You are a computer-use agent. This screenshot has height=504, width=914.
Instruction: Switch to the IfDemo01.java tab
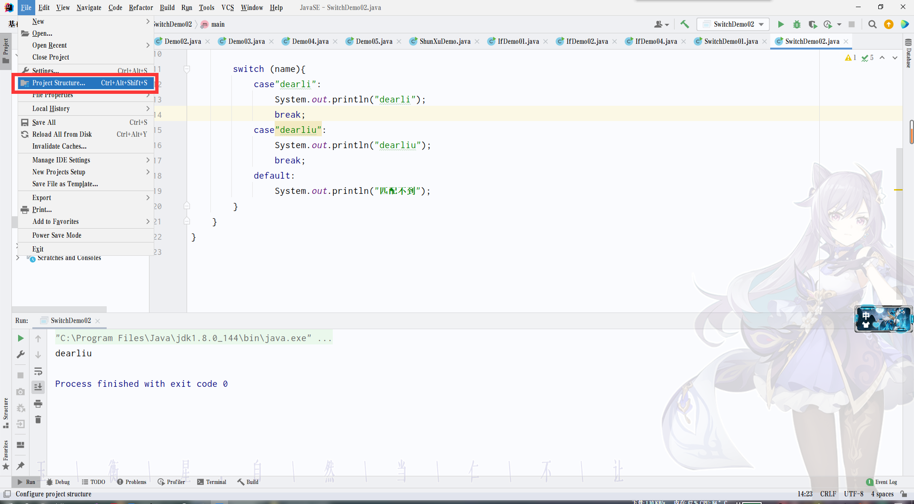point(518,41)
